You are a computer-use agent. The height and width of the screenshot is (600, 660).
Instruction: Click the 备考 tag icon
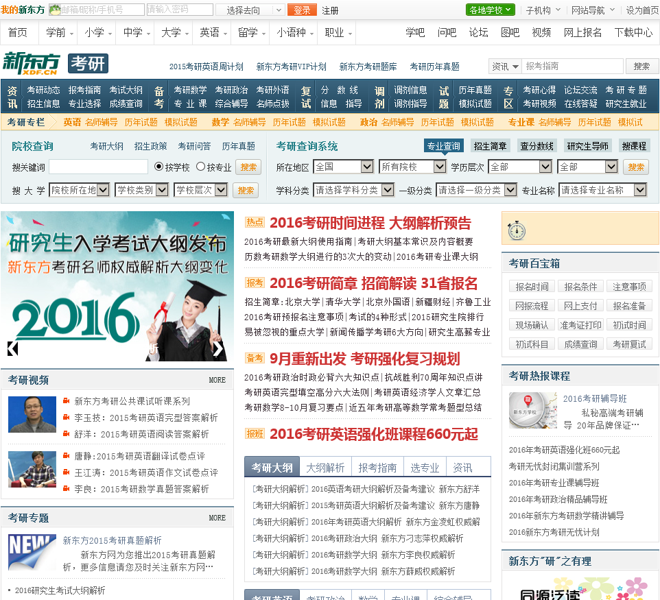[x=255, y=358]
